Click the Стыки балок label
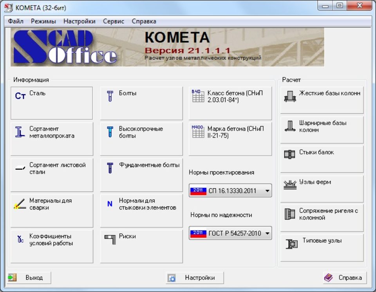This screenshot has height=292, width=376. point(316,152)
